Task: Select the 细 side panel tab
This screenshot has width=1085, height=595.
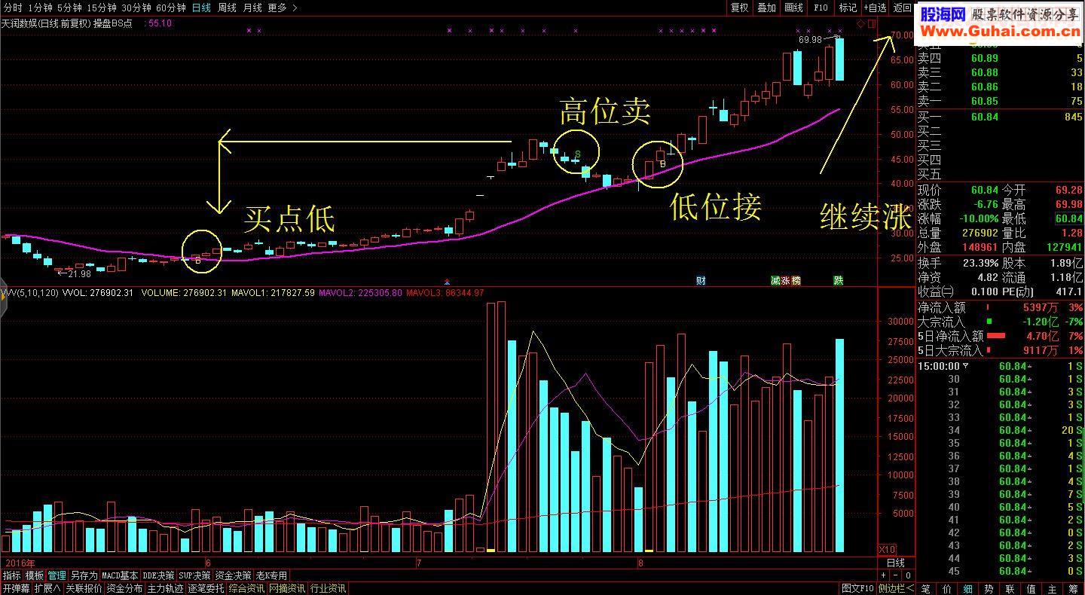Action: (x=968, y=588)
